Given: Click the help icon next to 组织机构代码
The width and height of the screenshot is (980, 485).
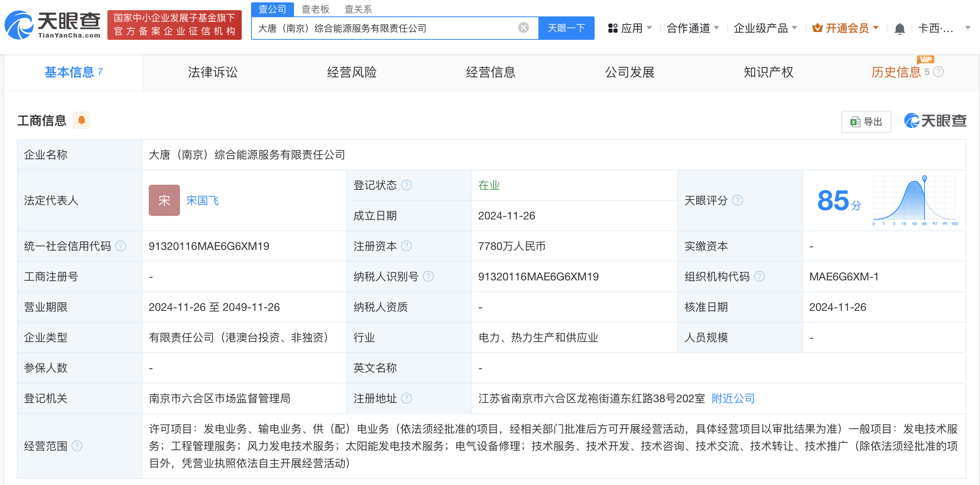Looking at the screenshot, I should (759, 276).
